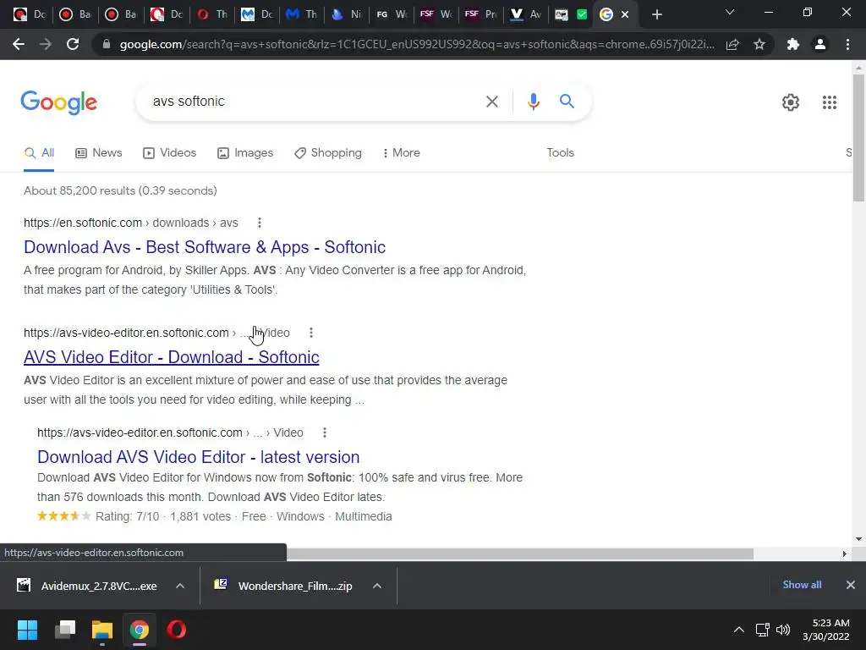Switch to the first Opera 'Th' tab
This screenshot has width=866, height=650.
point(211,14)
